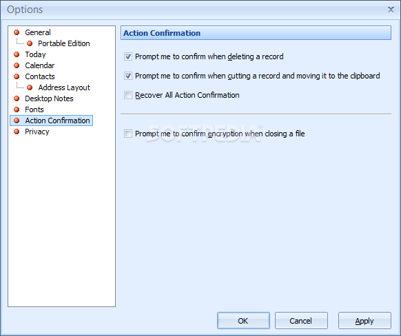The image size is (401, 336).
Task: Click the red bullet icon beside Action Confirmation
Action: pos(17,120)
